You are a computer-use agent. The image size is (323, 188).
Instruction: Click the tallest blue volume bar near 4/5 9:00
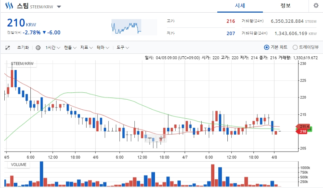[41, 174]
